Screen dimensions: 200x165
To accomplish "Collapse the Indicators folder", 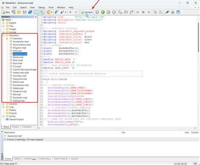I will click(x=3, y=35).
